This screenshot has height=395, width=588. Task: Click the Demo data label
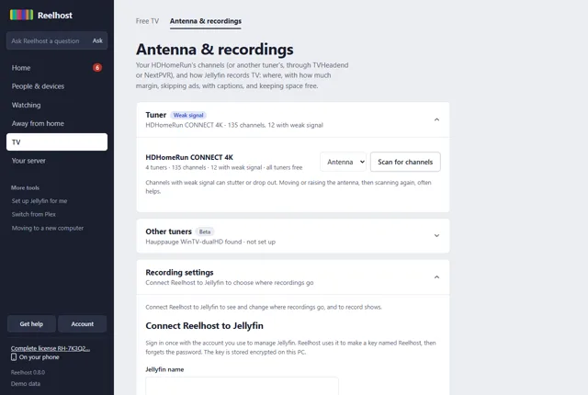pyautogui.click(x=26, y=384)
